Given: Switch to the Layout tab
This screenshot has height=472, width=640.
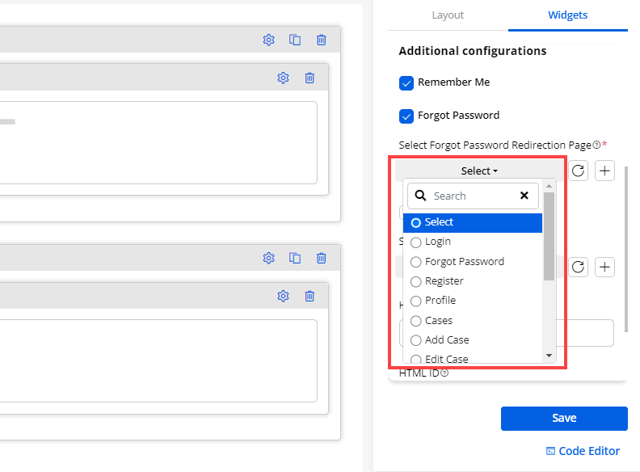Looking at the screenshot, I should (448, 15).
